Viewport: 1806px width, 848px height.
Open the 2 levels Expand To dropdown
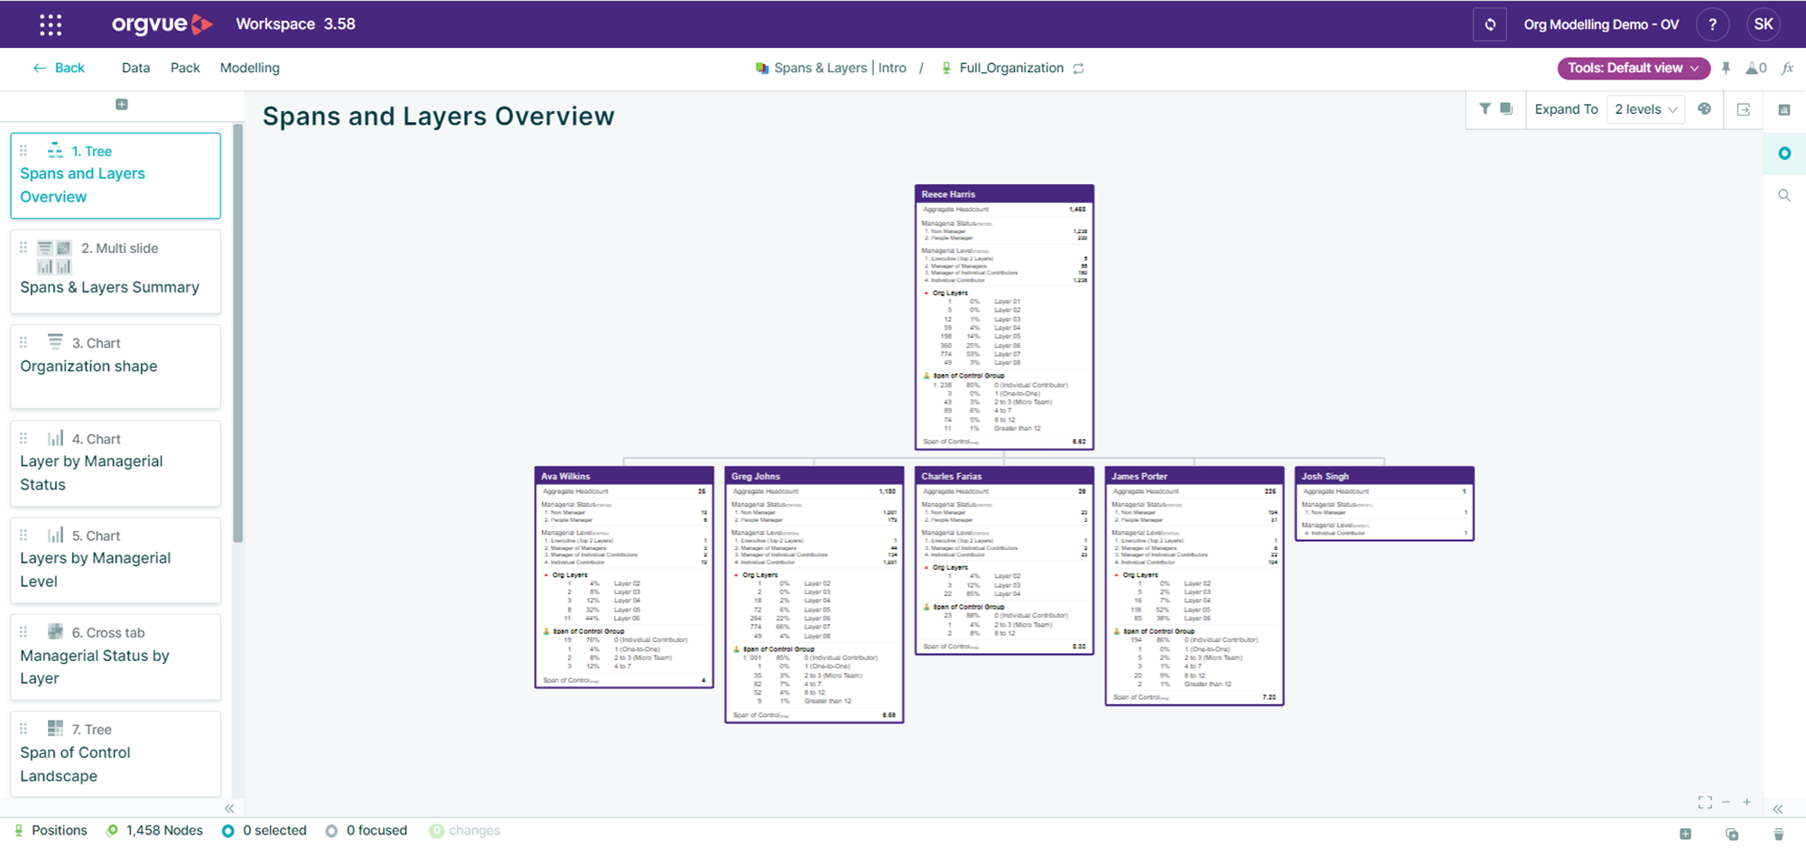coord(1645,109)
